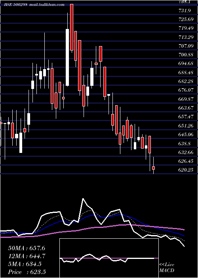
Task: Click the 'BSE 500298' ticker label
Action: tap(16, 4)
